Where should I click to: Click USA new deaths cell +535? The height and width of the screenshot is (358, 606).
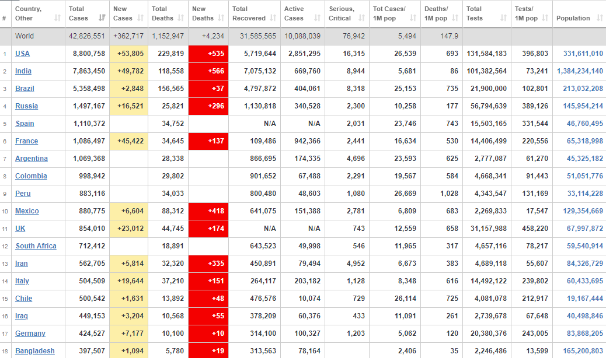[x=208, y=54]
